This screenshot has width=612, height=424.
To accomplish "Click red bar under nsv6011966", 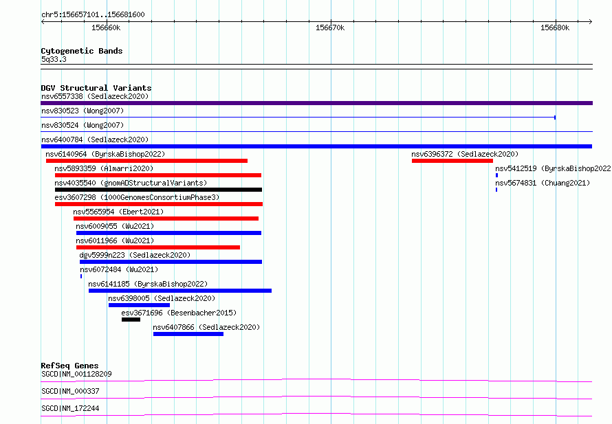I will [x=158, y=247].
